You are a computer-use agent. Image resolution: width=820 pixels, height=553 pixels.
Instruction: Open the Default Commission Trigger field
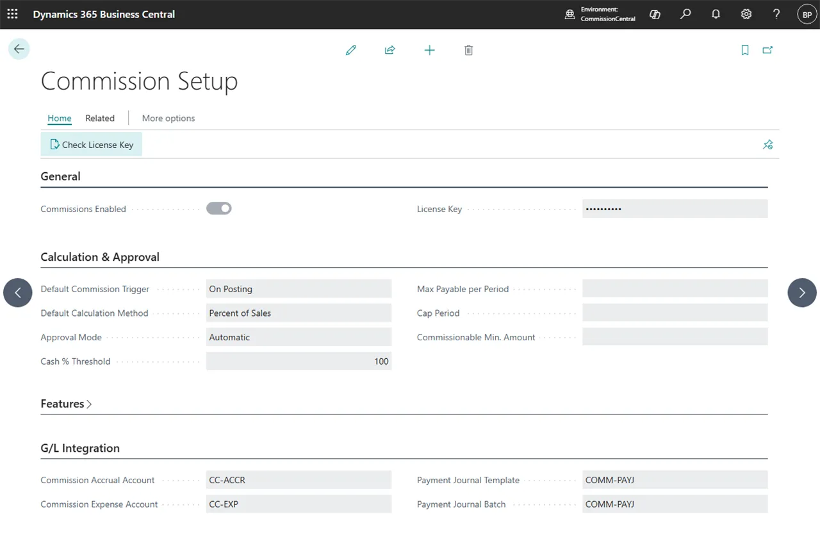click(299, 289)
